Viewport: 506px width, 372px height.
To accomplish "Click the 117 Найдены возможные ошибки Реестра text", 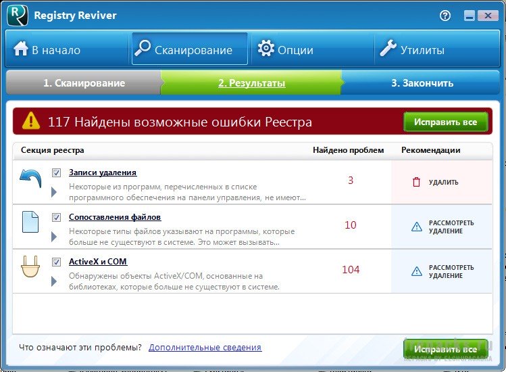I will pos(180,122).
